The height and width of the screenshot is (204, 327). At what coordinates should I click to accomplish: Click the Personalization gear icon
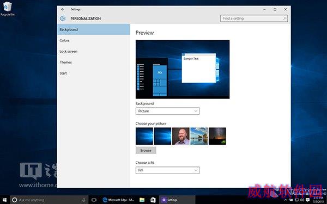click(63, 18)
